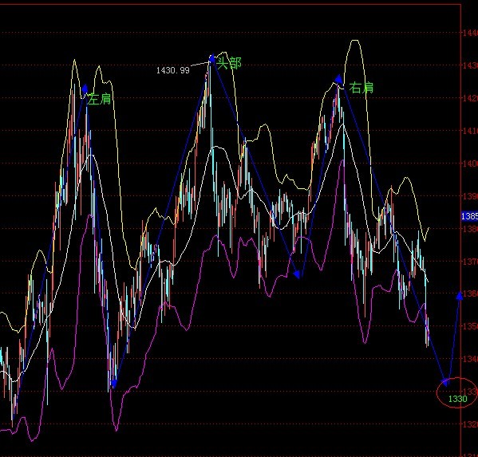Click the 1340 price axis label

click(470, 359)
